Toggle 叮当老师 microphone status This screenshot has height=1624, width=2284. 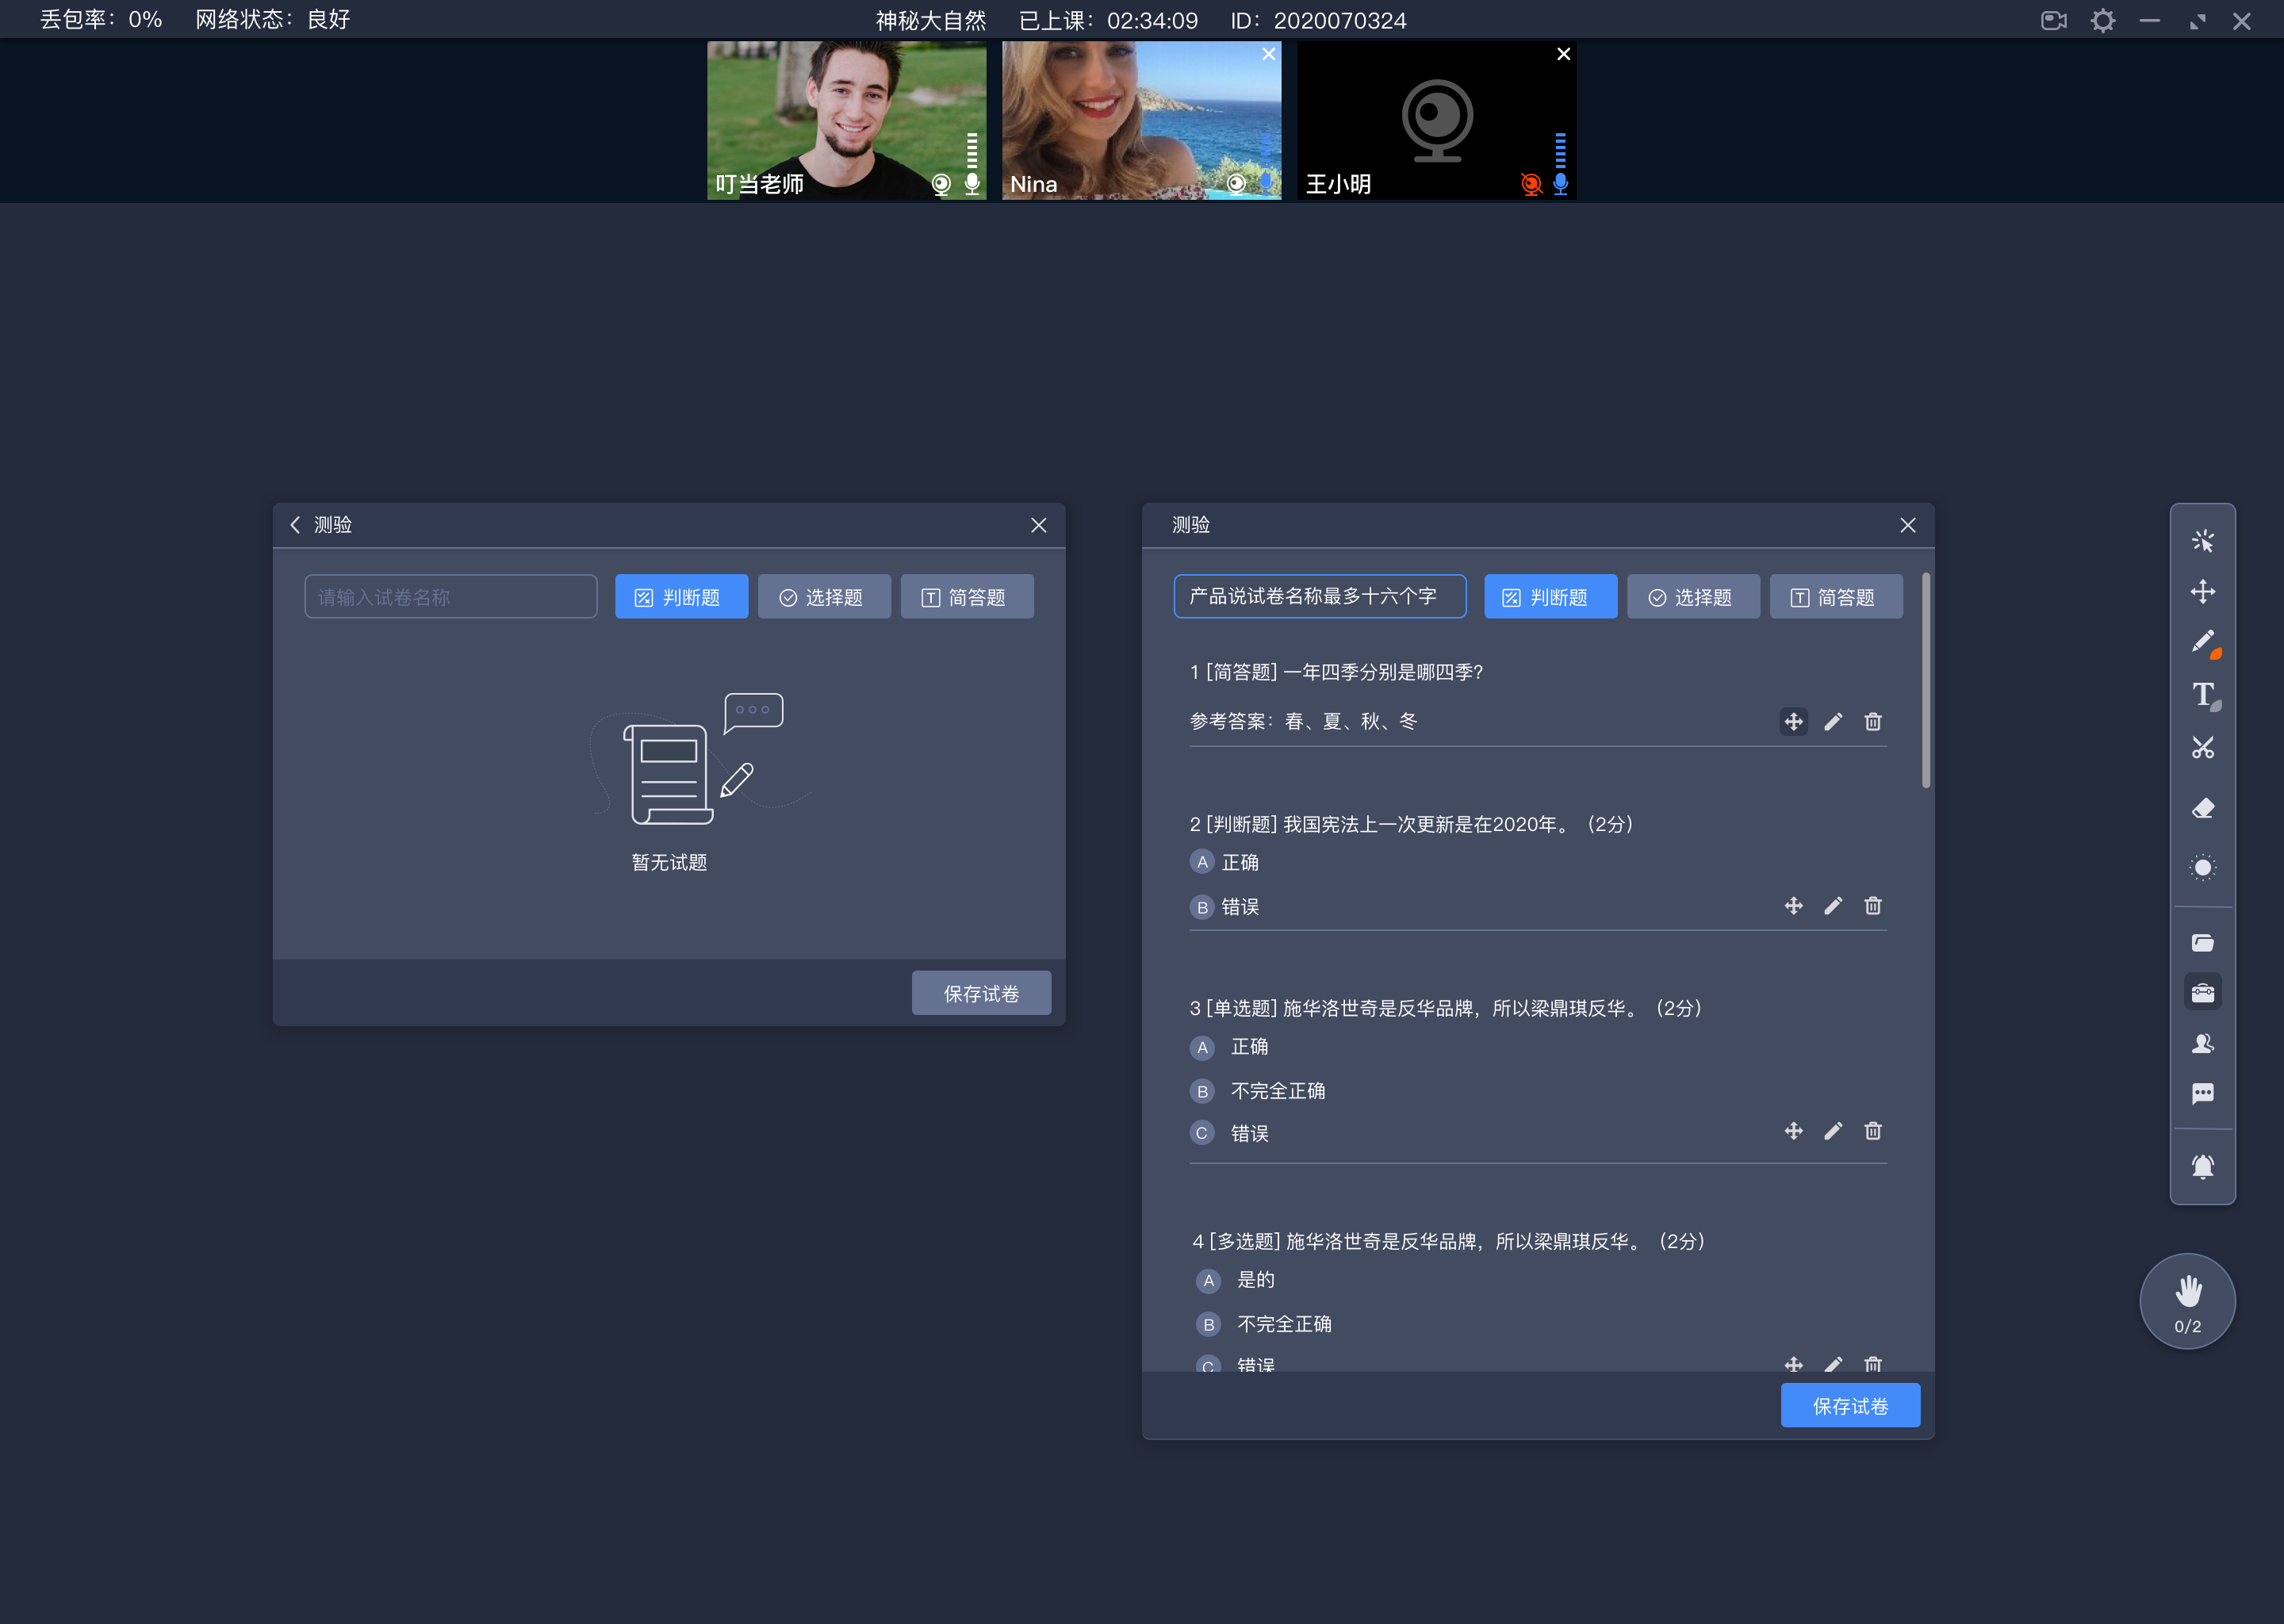[x=971, y=185]
